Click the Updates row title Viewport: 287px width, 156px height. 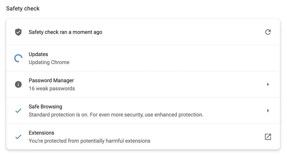38,54
